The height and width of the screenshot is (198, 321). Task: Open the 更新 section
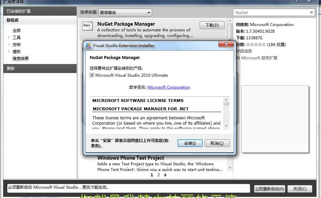(x=40, y=68)
